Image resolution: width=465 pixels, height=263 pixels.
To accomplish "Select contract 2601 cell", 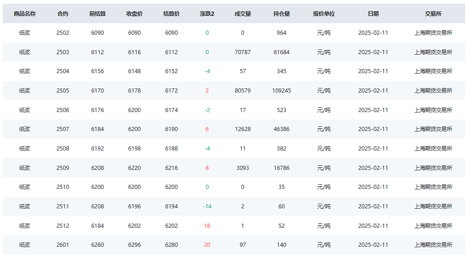I will 63,245.
